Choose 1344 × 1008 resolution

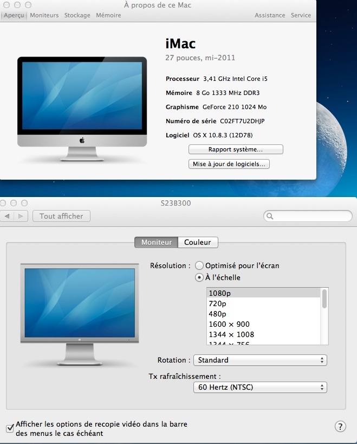click(264, 334)
